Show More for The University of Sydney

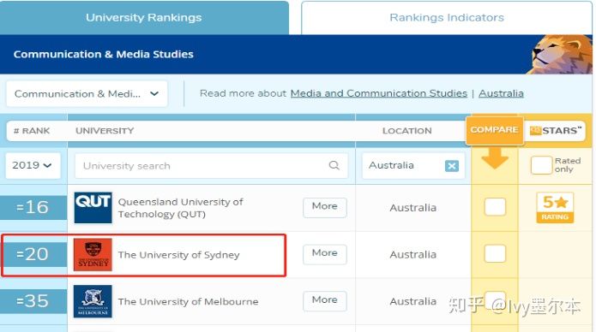tap(325, 254)
